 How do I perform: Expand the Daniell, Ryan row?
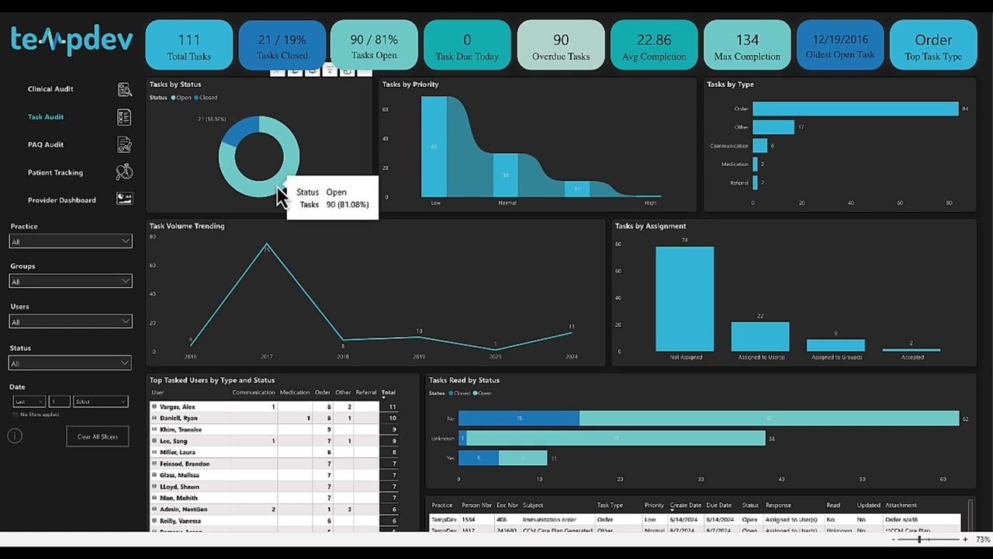point(154,418)
